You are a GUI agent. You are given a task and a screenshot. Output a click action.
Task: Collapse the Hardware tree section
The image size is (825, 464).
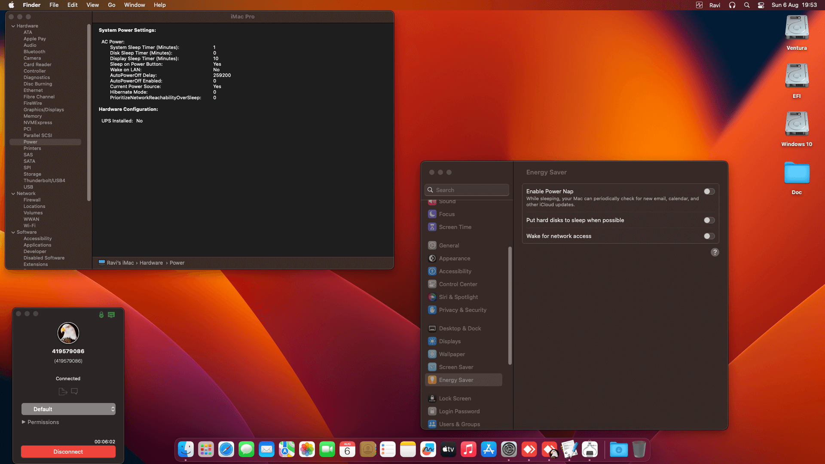13,26
